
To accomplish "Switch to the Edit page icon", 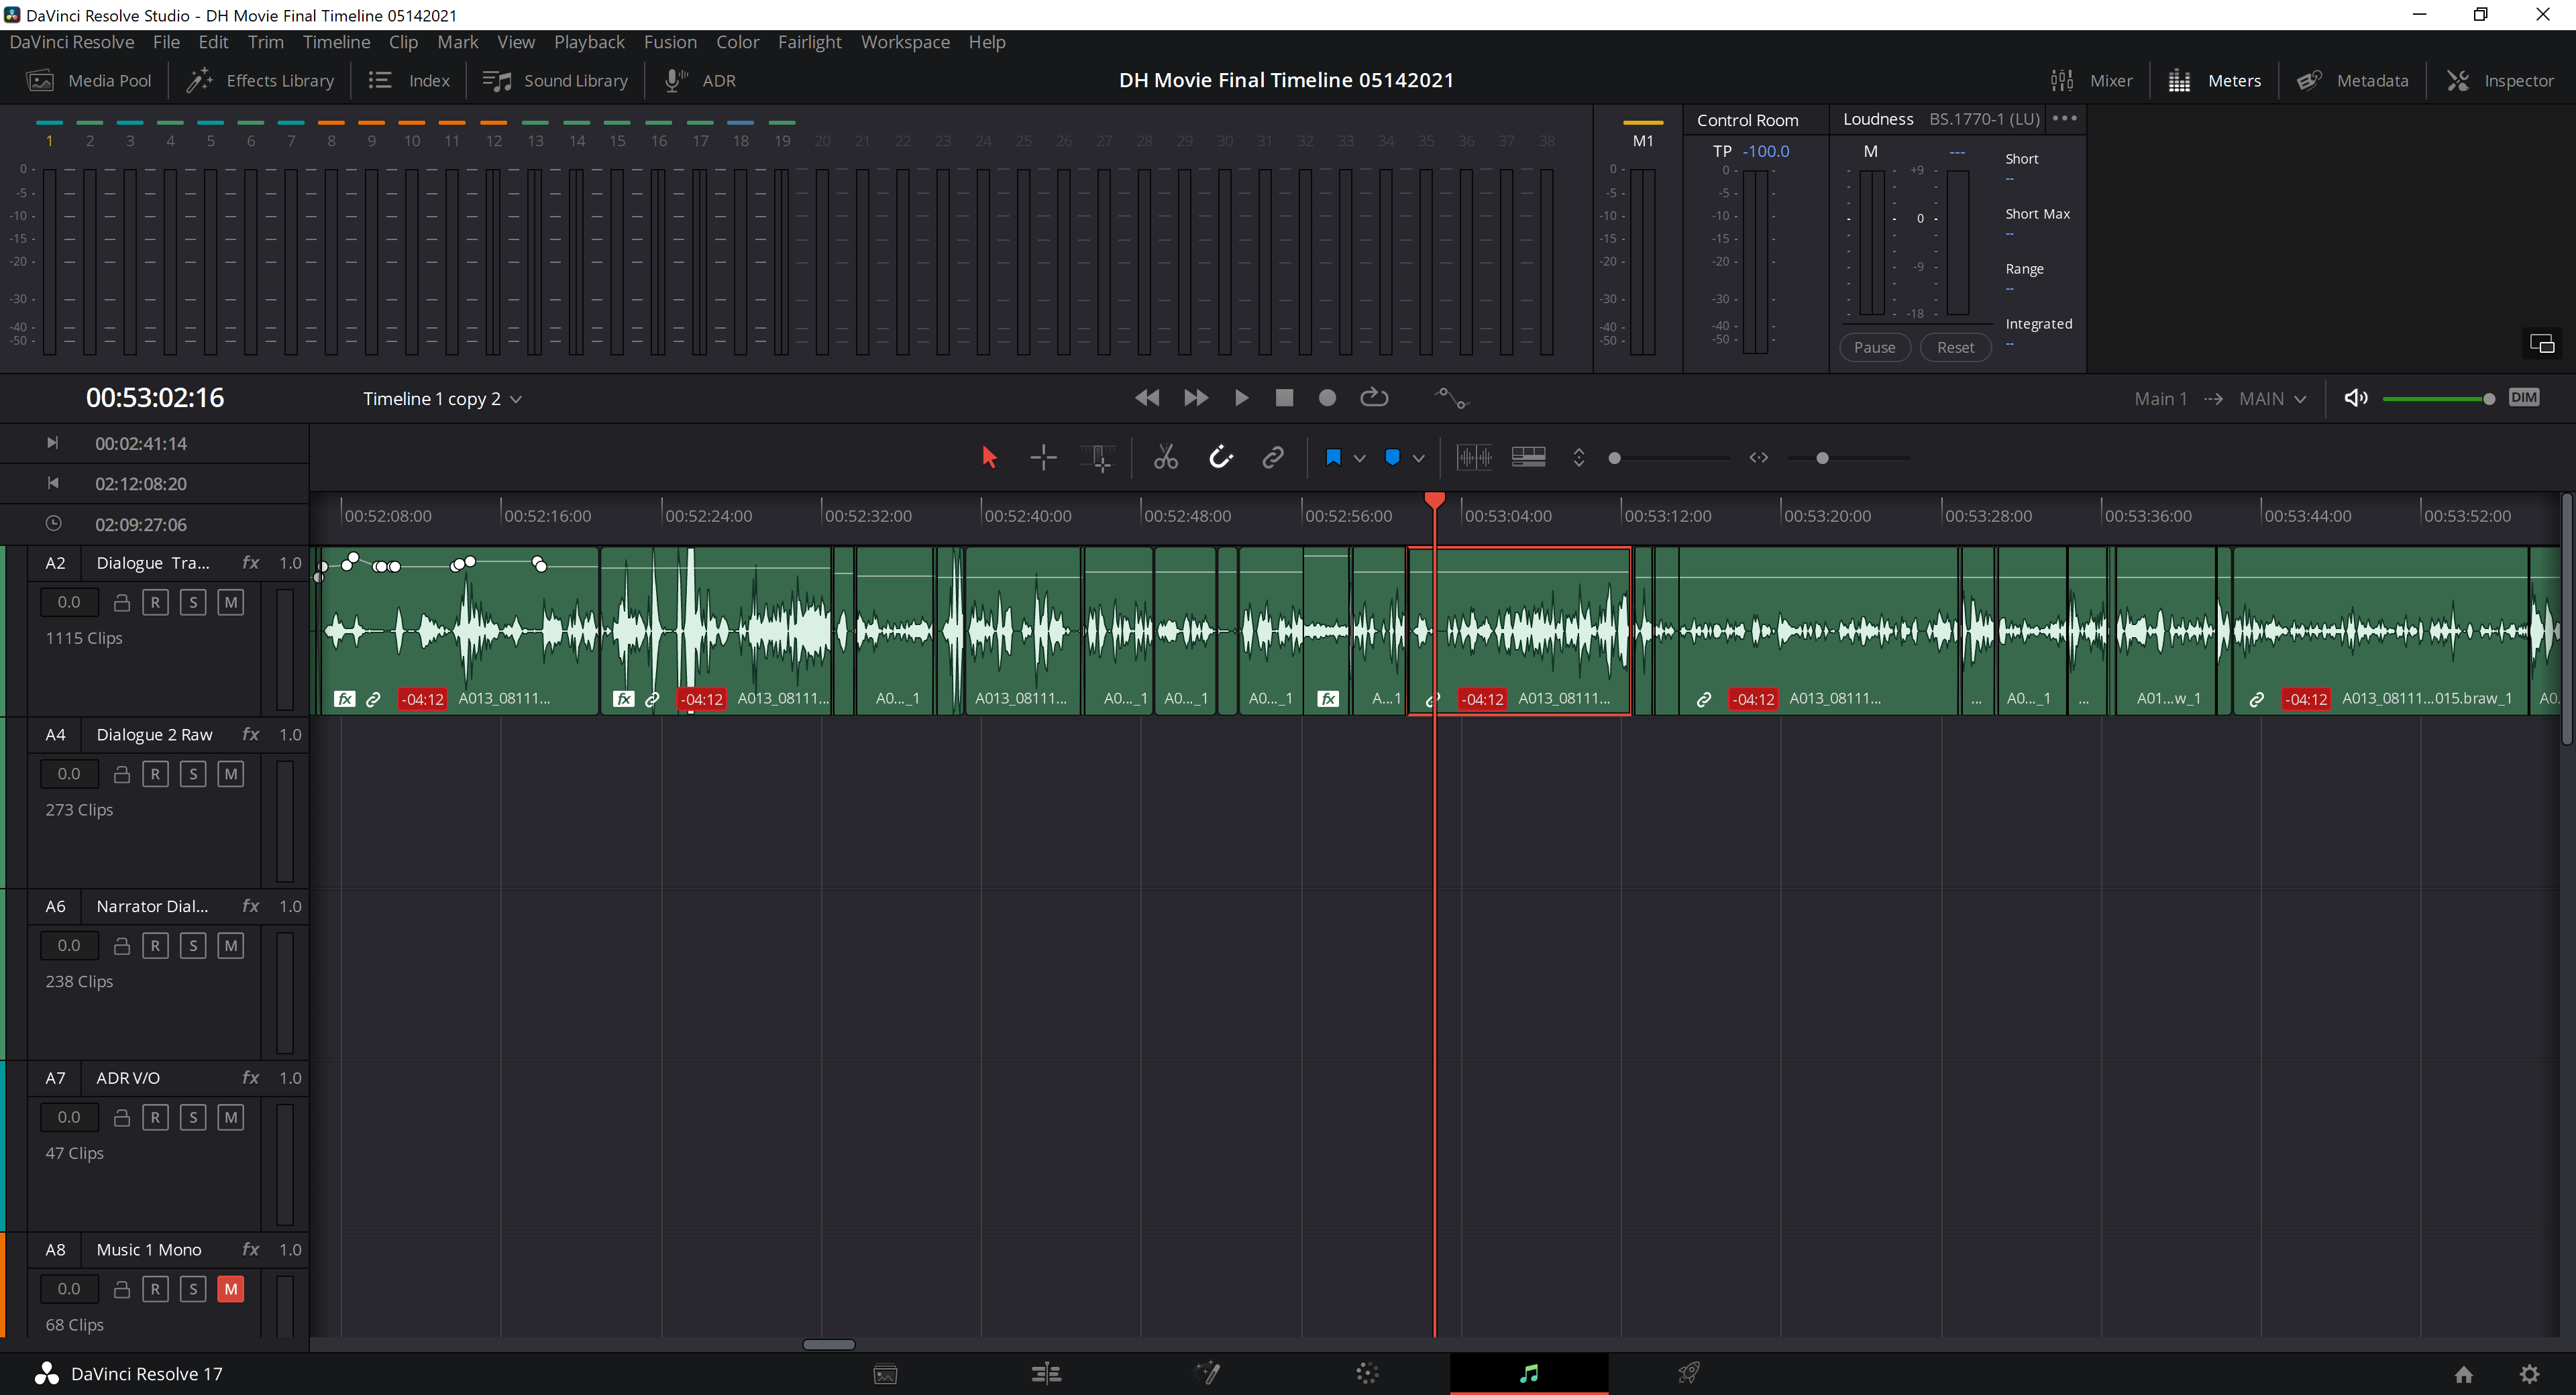I will coord(1046,1373).
